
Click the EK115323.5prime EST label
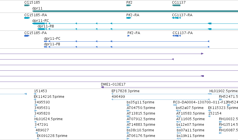(x=223, y=108)
